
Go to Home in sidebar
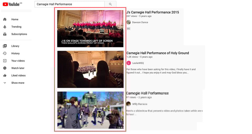[x=15, y=19]
